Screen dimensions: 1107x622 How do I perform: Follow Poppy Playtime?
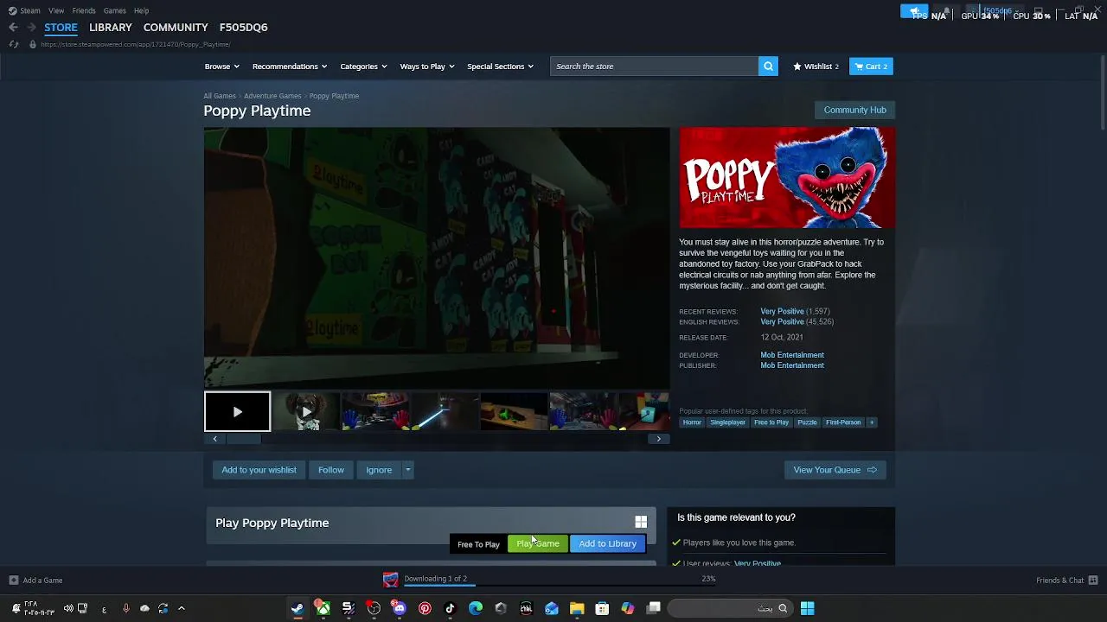coord(331,470)
